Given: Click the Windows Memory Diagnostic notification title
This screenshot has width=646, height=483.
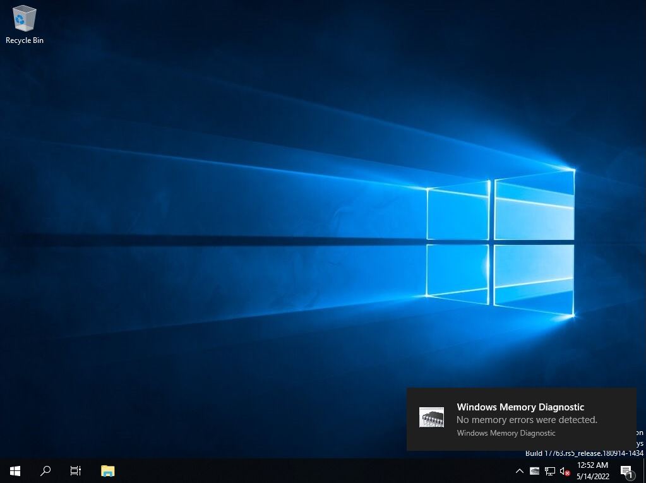Looking at the screenshot, I should point(520,407).
